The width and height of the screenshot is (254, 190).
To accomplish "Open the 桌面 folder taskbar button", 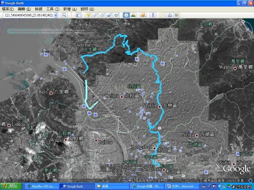I will (x=112, y=186).
